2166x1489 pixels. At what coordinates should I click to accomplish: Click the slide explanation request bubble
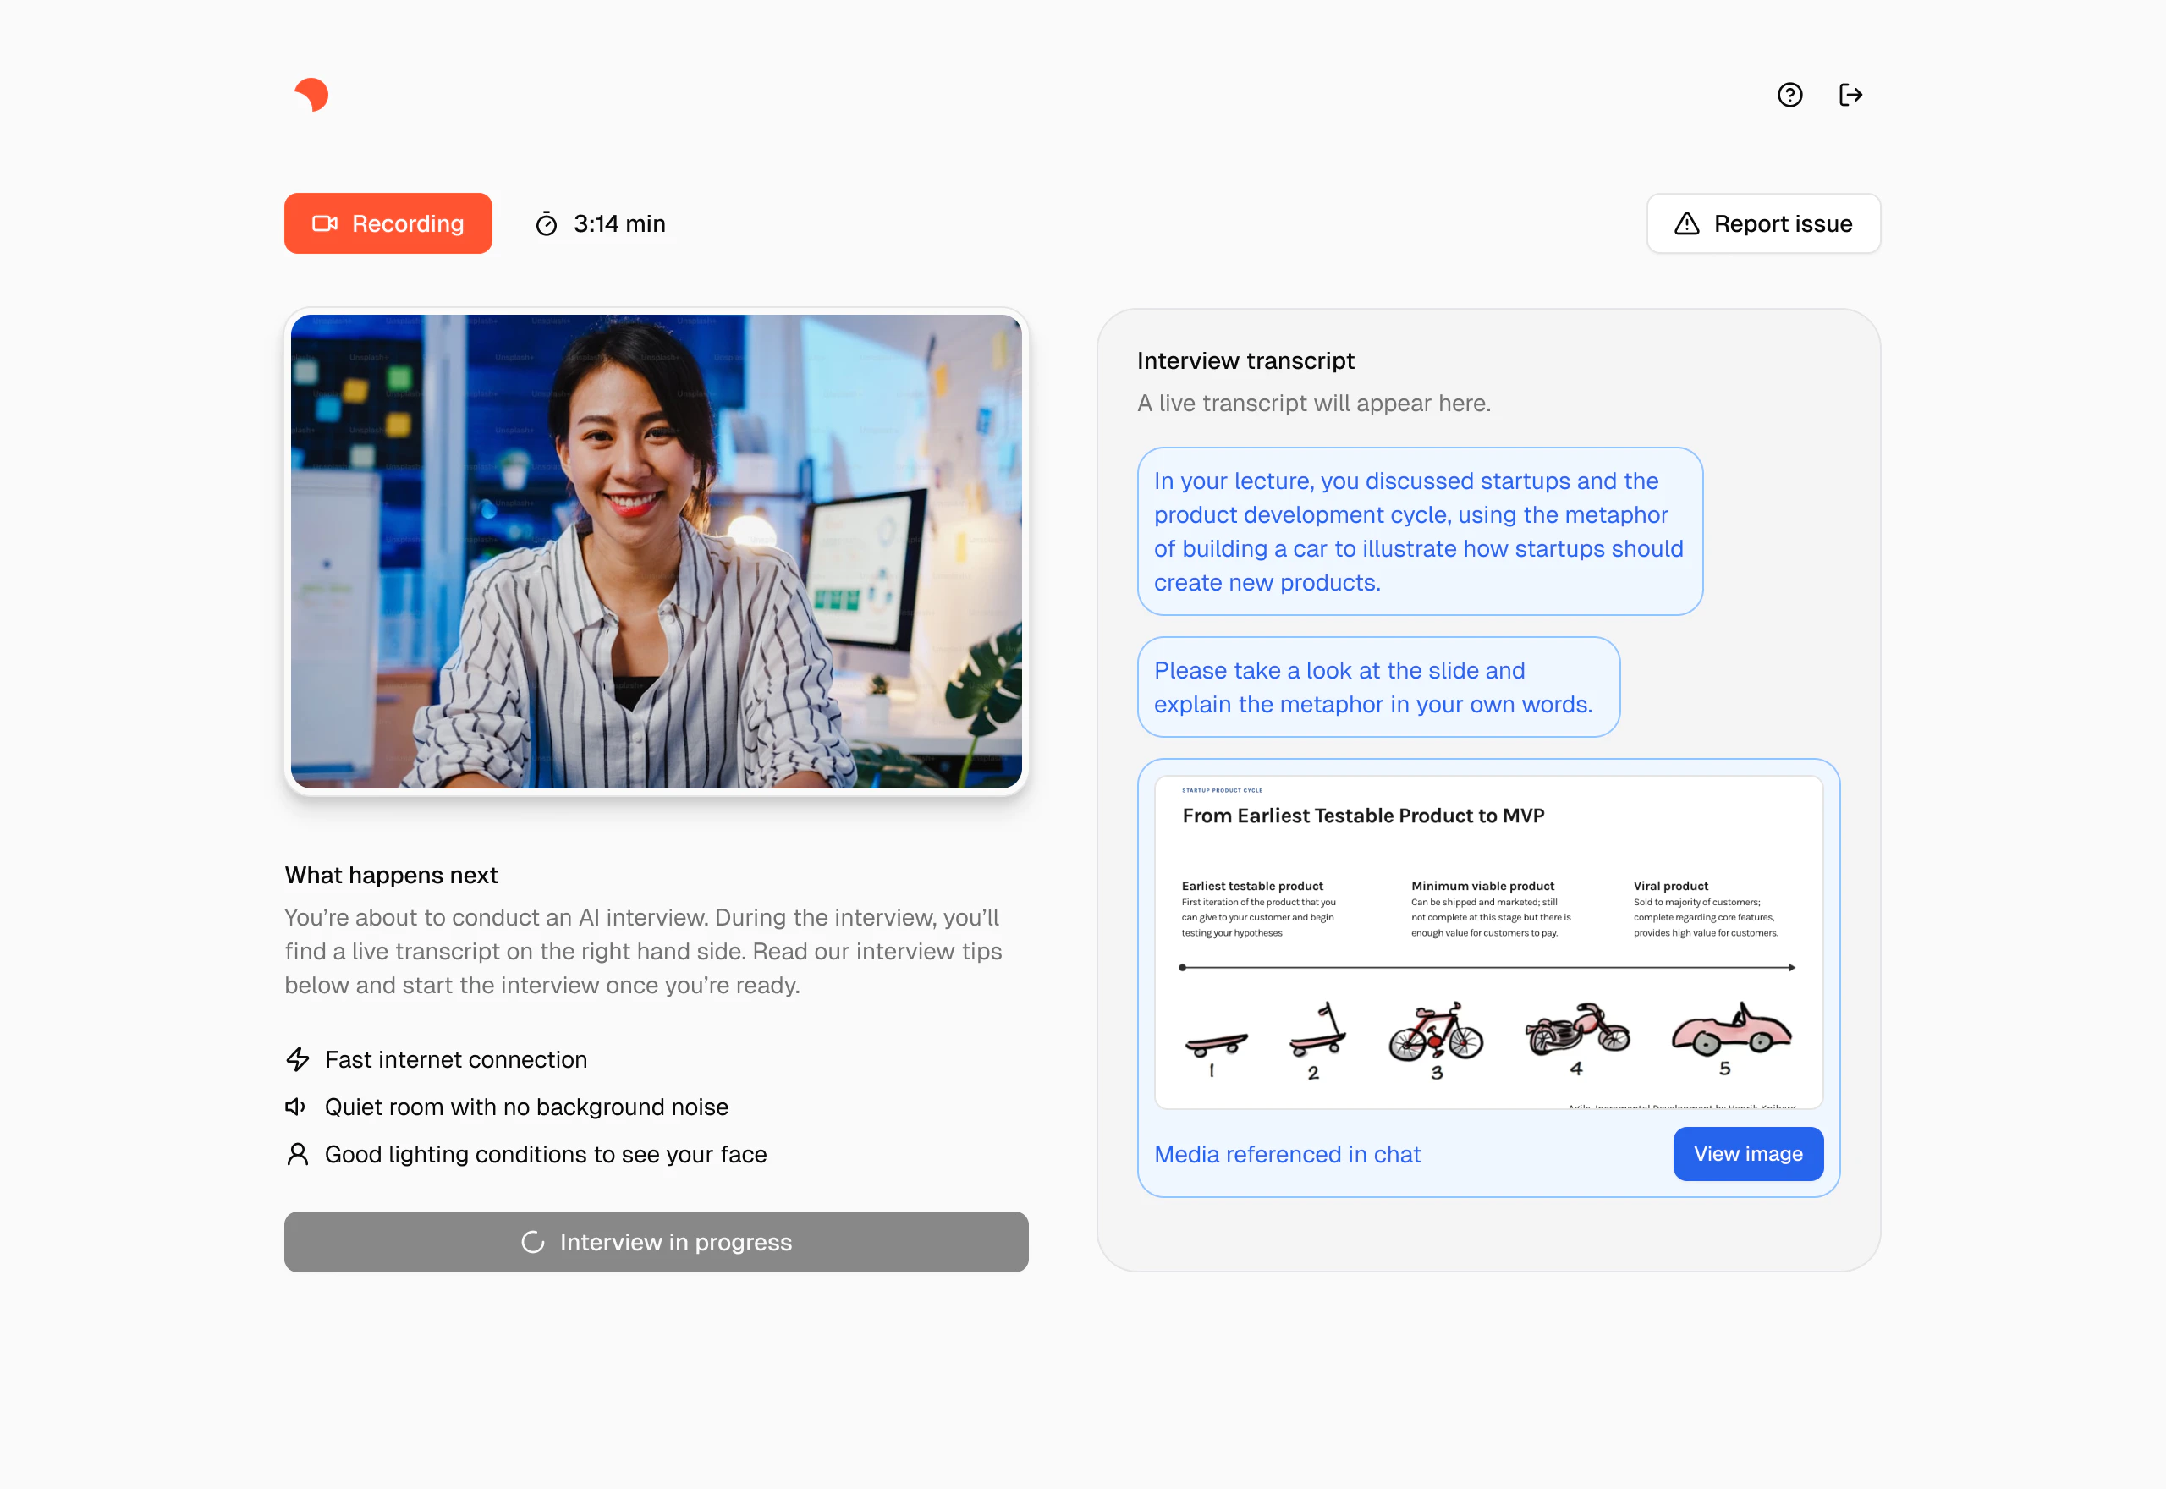1378,687
